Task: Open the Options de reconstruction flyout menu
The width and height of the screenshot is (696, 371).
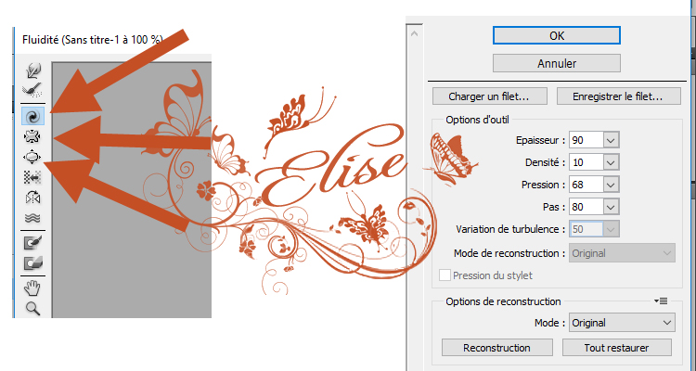Action: [661, 301]
